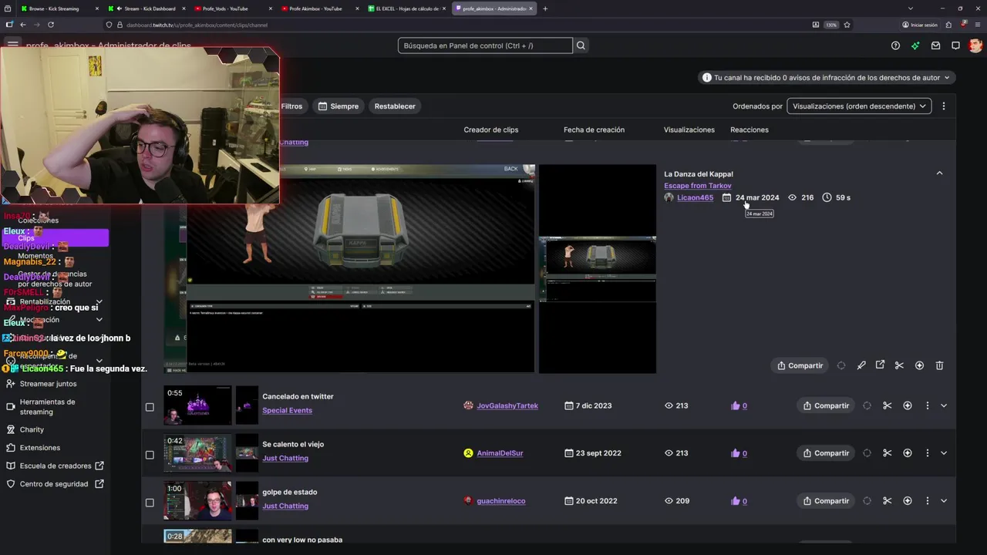This screenshot has width=987, height=555.
Task: Delete La Danza del Kappa clip via trash icon
Action: tap(939, 365)
